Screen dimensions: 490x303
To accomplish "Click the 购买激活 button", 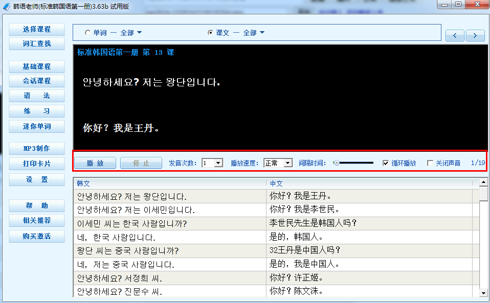I will (37, 236).
